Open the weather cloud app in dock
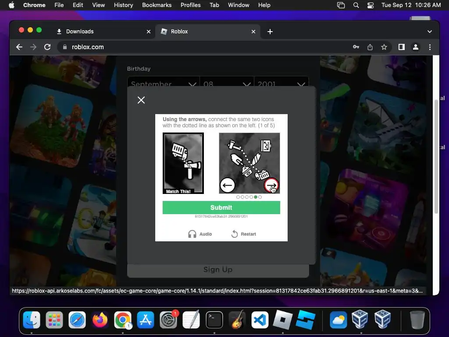This screenshot has height=337, width=449. pos(338,319)
